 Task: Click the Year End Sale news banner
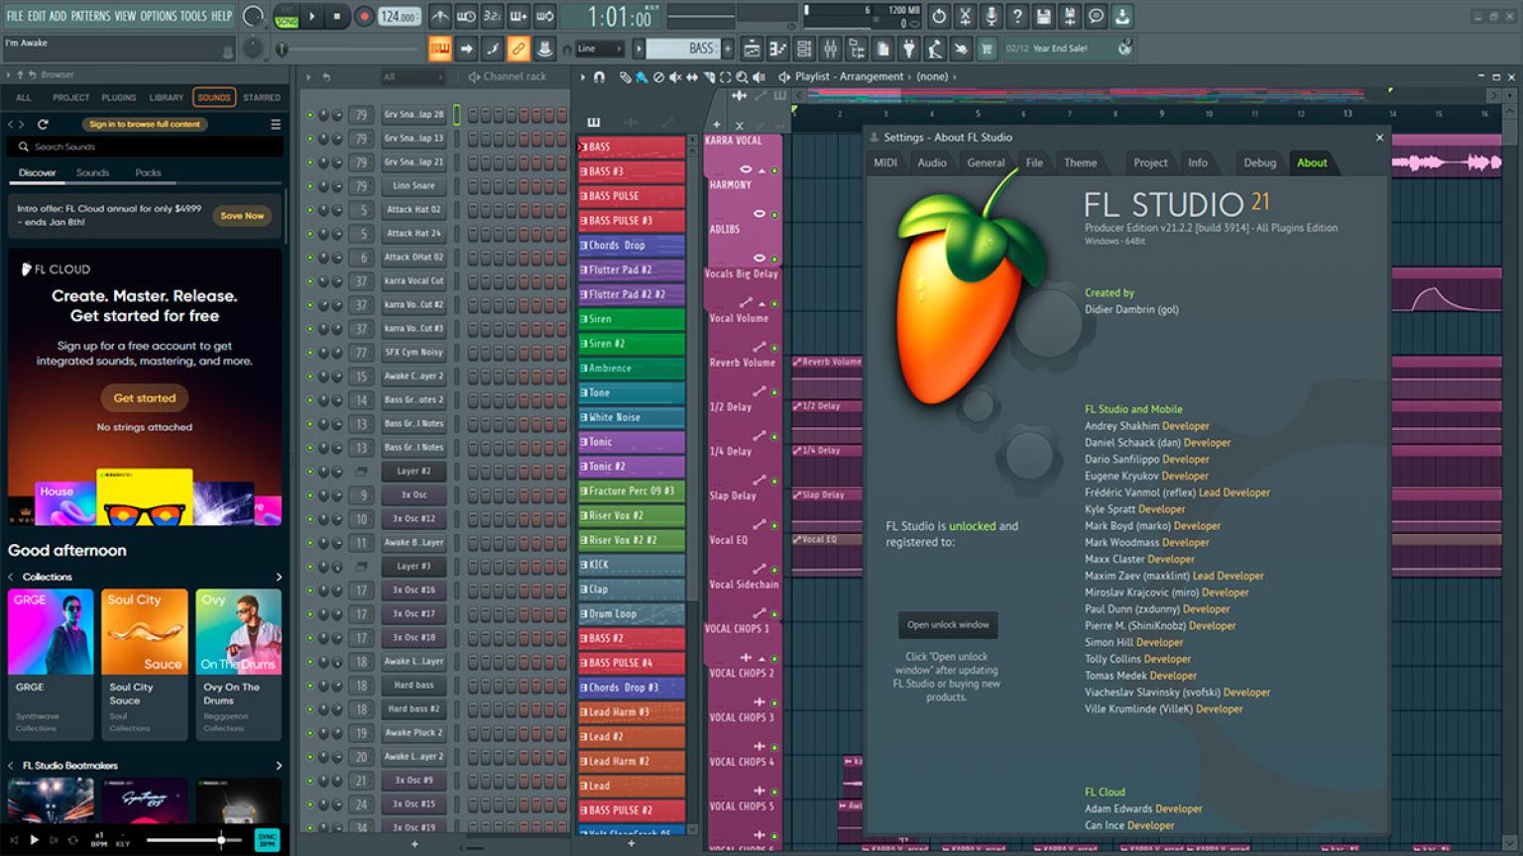pos(1069,48)
